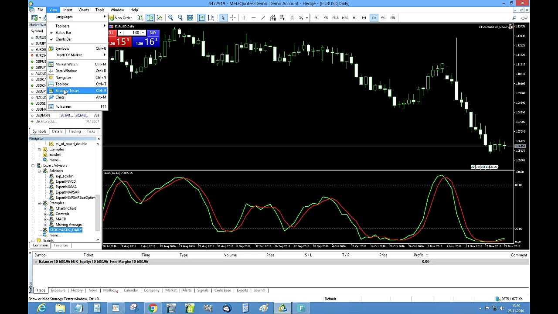Switch to M5 timeframe
Screen dimensions: 558x314
point(326,18)
